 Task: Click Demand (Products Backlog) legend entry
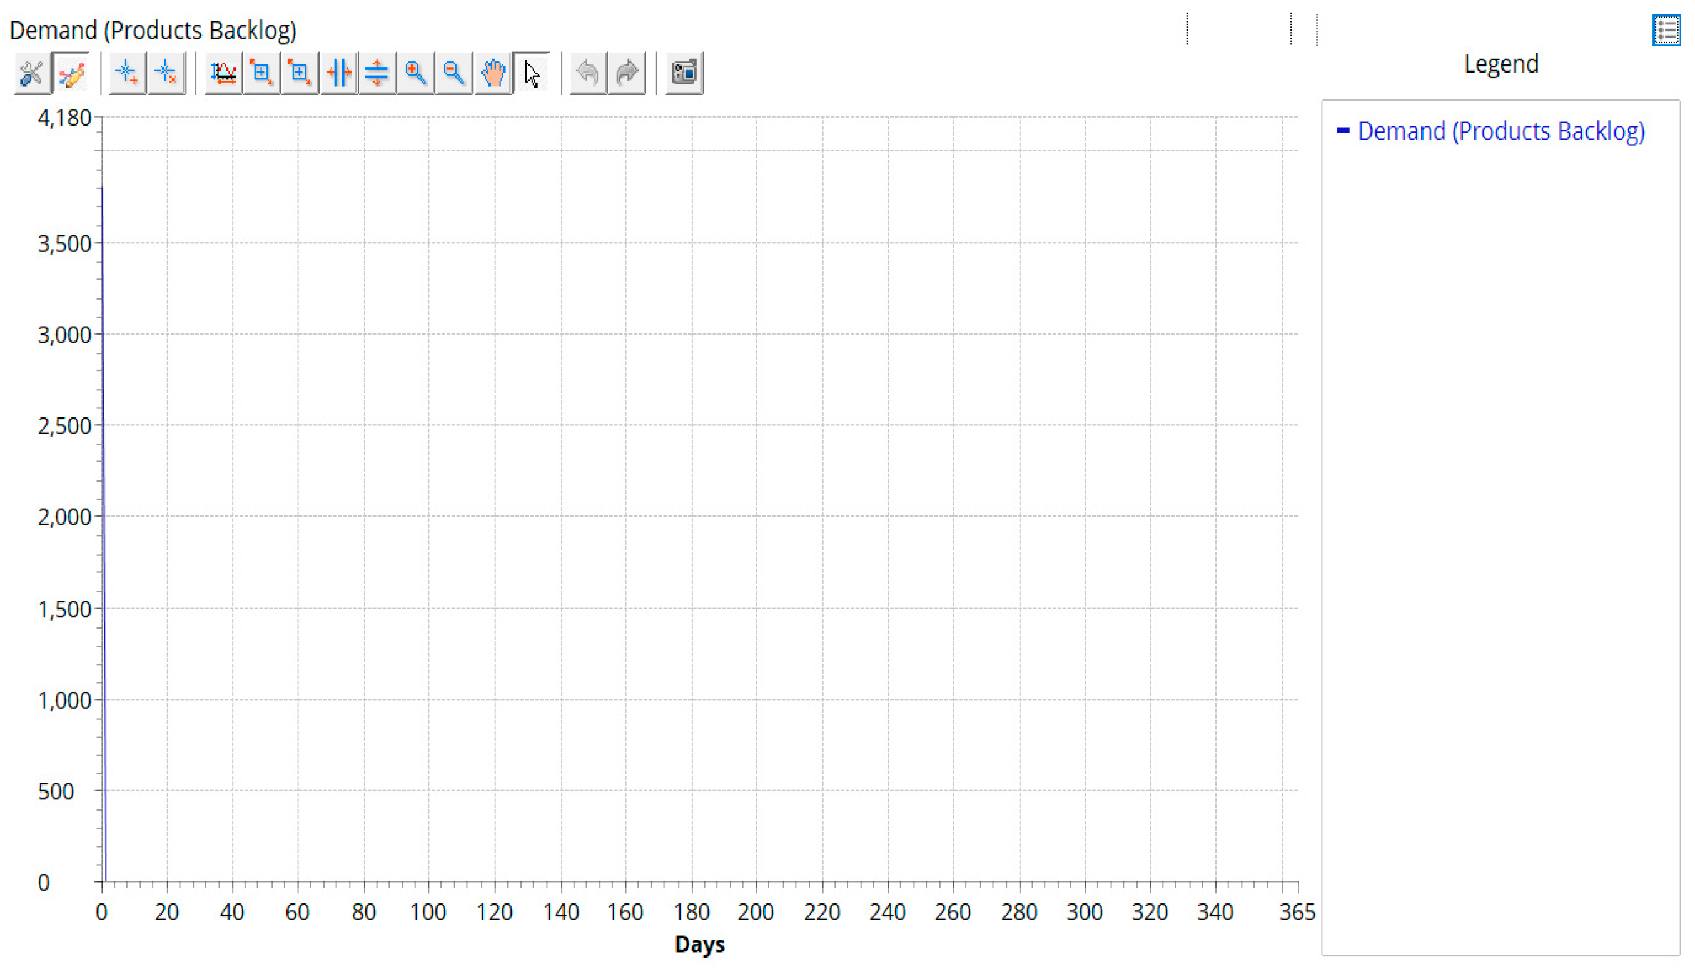[1501, 131]
